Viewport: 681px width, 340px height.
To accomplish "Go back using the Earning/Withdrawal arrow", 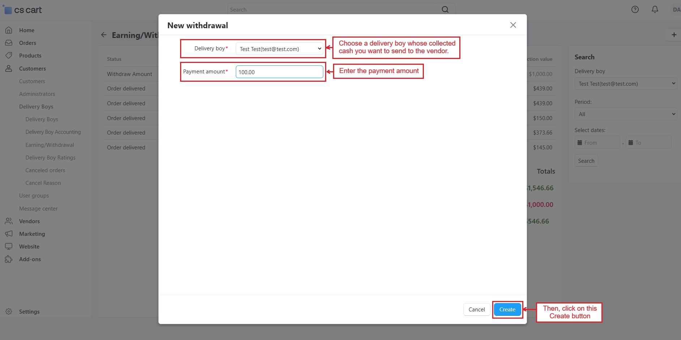I will (x=104, y=35).
